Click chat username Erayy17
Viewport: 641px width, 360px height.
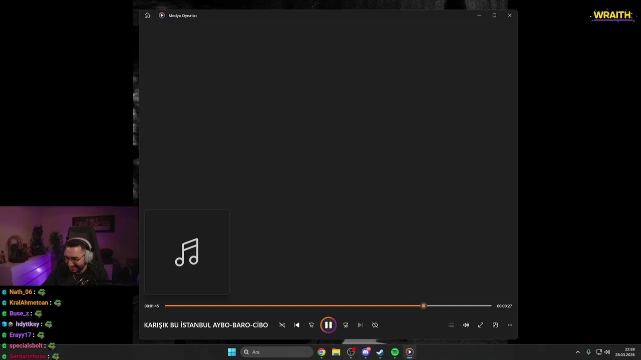click(21, 335)
